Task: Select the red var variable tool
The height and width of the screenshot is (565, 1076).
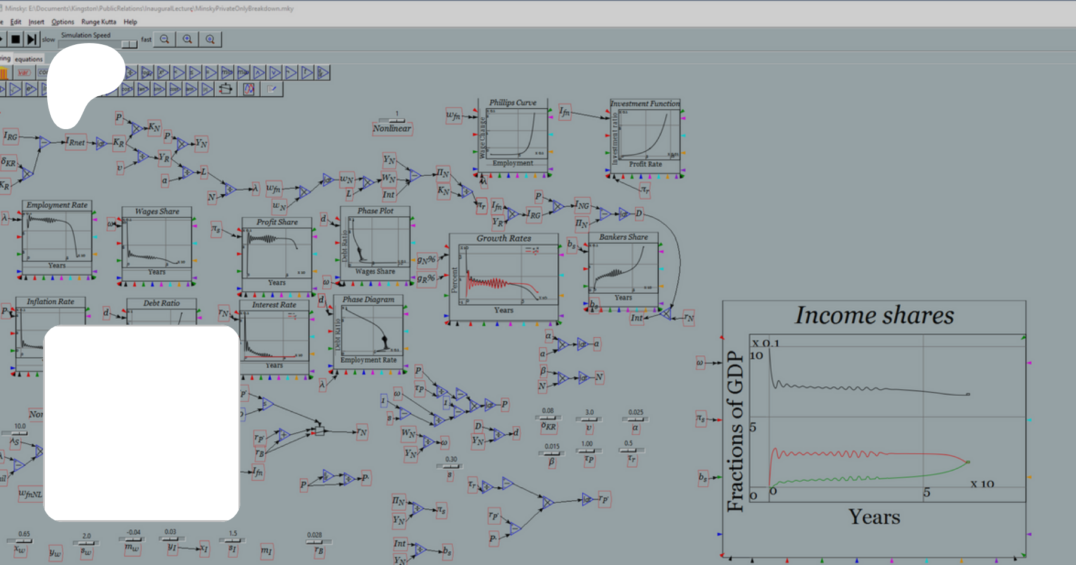Action: (24, 73)
